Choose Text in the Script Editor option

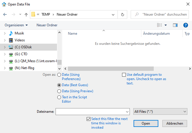click(59, 97)
